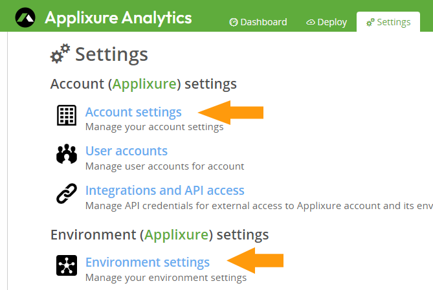Image resolution: width=433 pixels, height=290 pixels.
Task: Open the User accounts link
Action: coord(126,151)
